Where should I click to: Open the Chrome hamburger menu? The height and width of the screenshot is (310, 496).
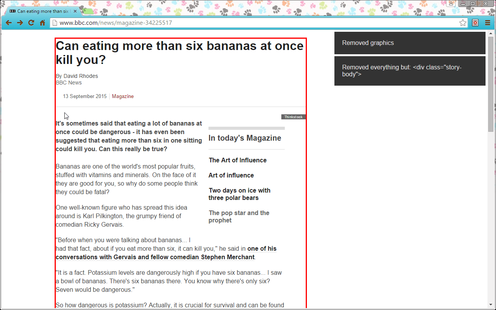487,23
